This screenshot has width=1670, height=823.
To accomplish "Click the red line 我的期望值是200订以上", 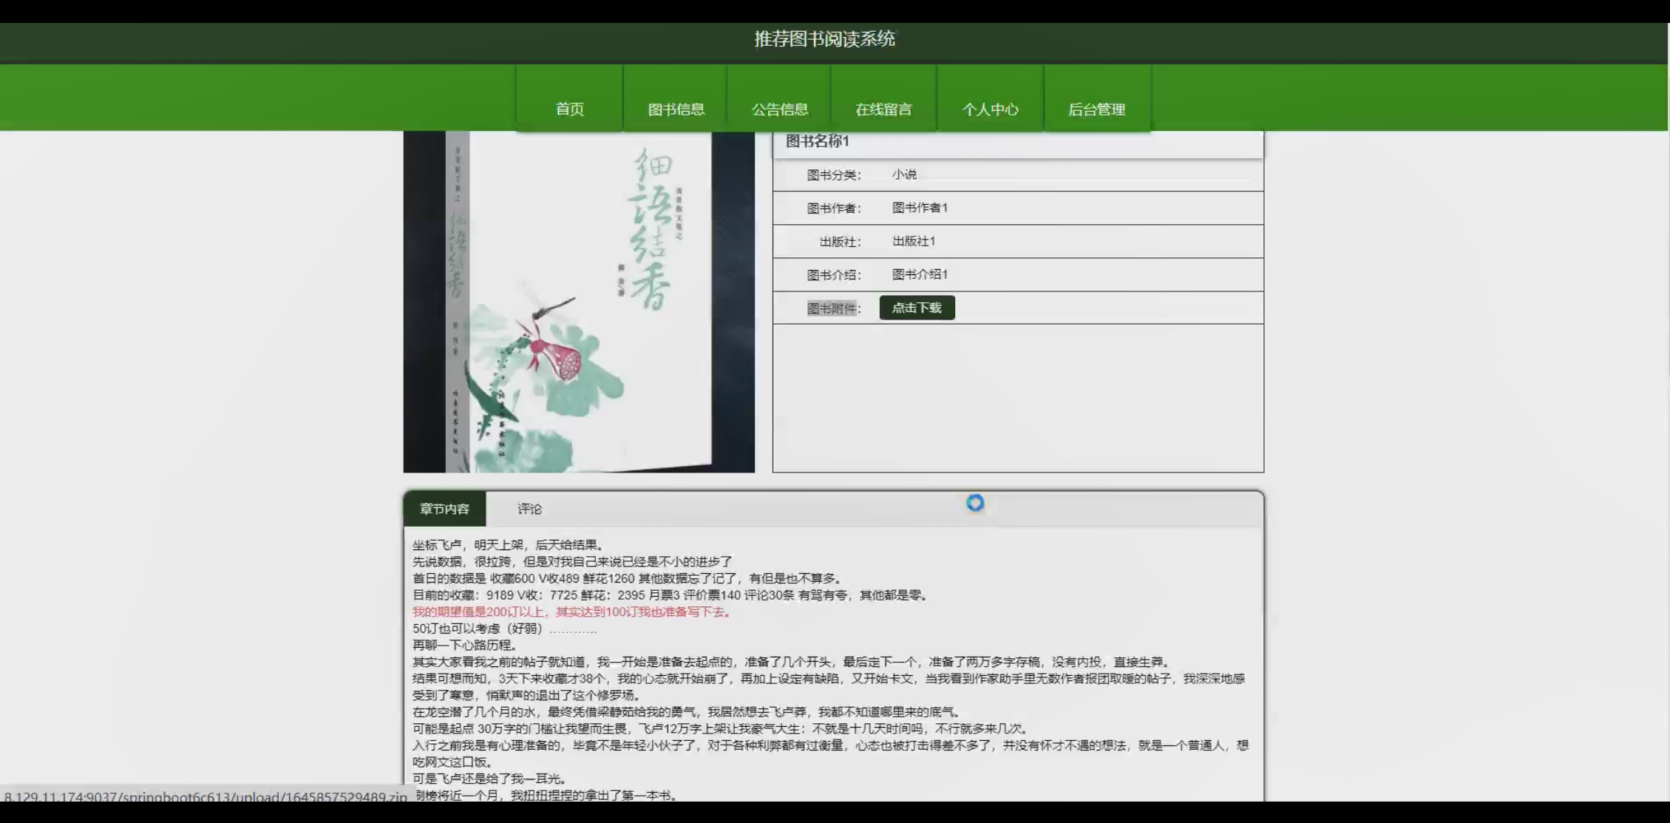I will pyautogui.click(x=572, y=612).
